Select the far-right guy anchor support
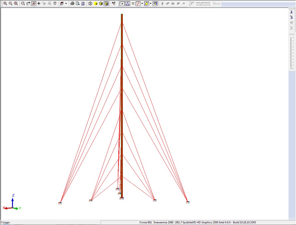 pos(188,202)
